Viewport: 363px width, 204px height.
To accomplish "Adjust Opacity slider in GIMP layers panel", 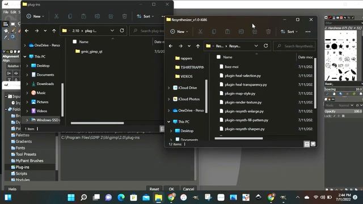I will coord(343,111).
